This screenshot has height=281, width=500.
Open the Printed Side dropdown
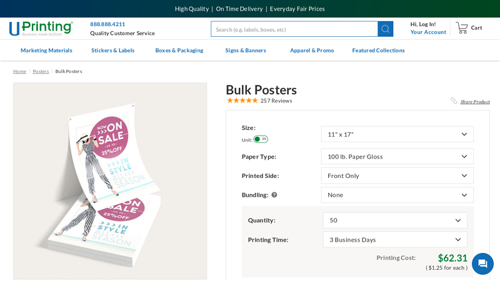[397, 175]
